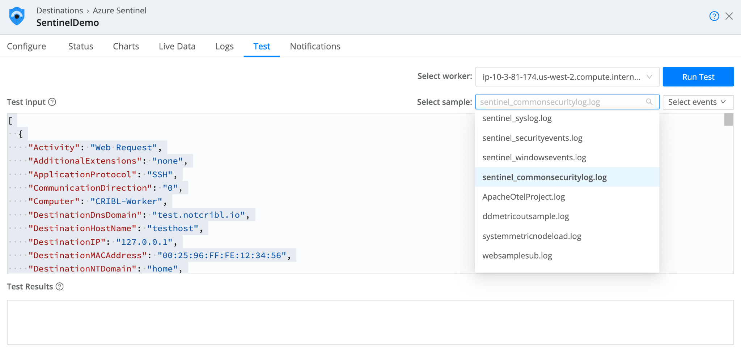Screen dimensions: 741x352
Task: Click the Test input help icon
Action: tap(52, 102)
